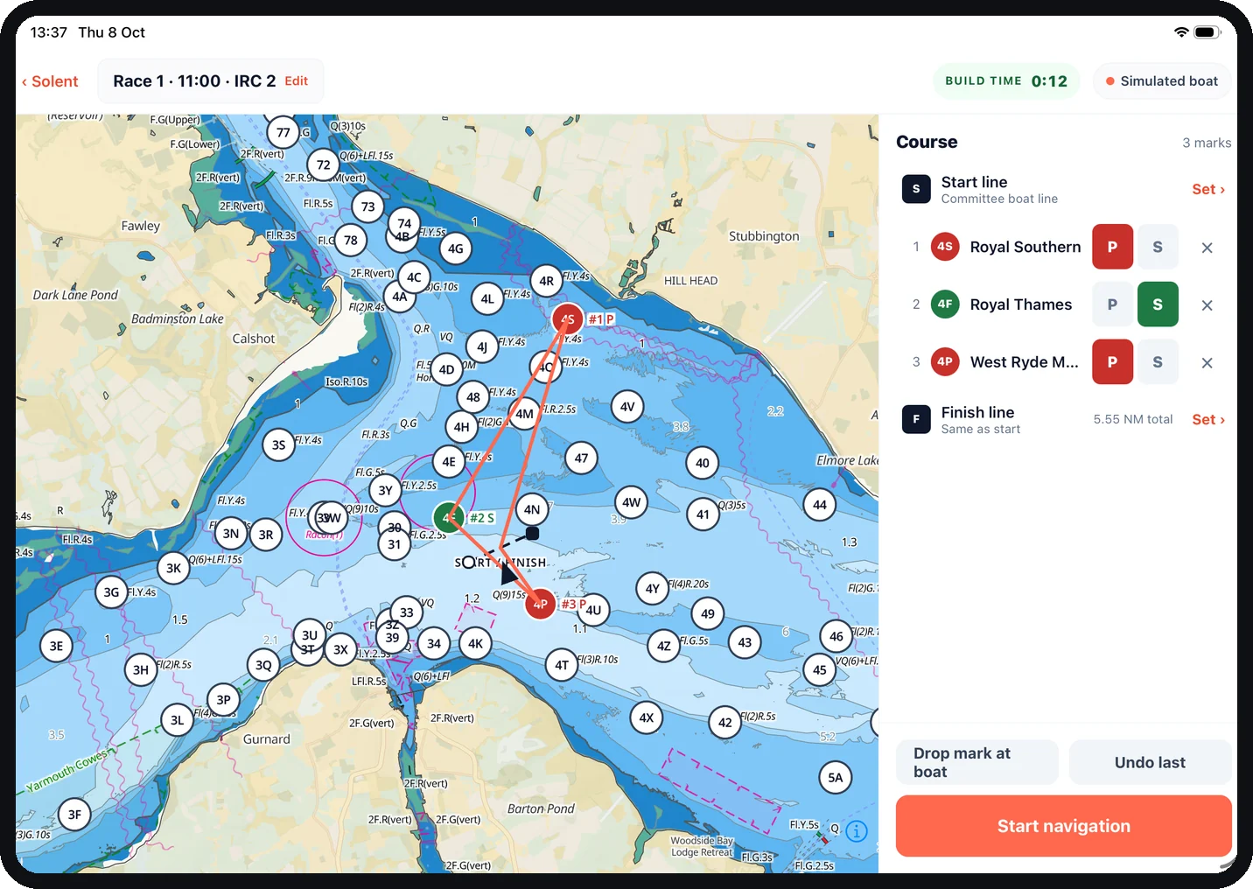Set Royal Southern rounding to Starboard
Screen dimensions: 1253x889
click(x=1158, y=247)
